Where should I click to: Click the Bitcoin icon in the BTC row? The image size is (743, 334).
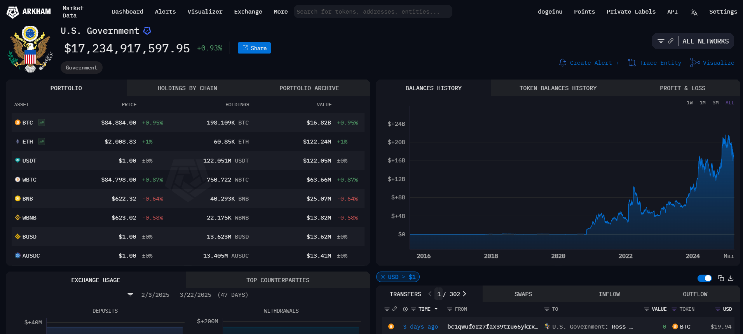pyautogui.click(x=17, y=123)
